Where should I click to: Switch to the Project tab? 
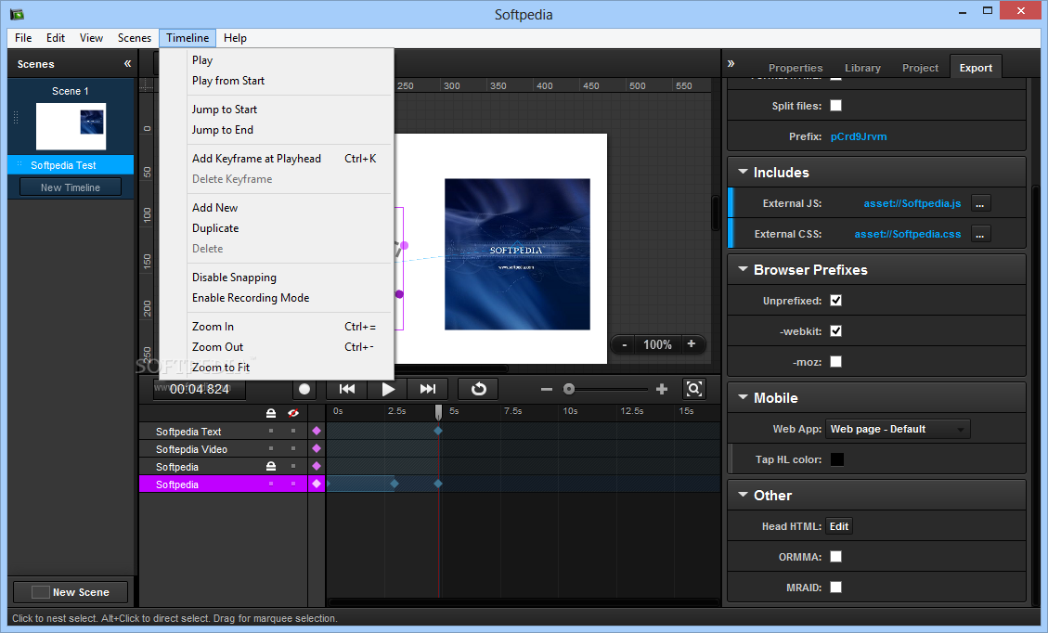[920, 68]
